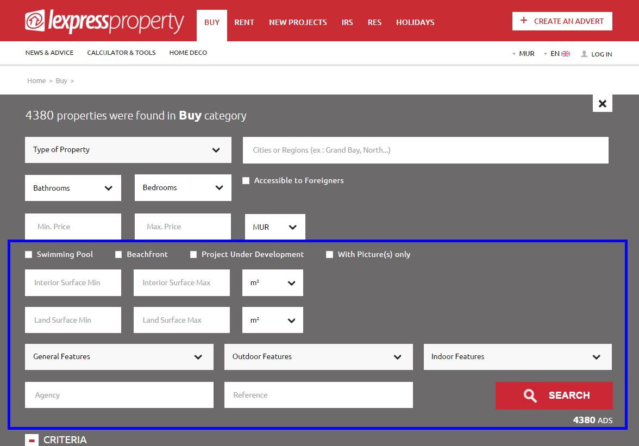Viewport: 639px width, 446px height.
Task: Open the land surface unit dropdown
Action: tap(273, 320)
